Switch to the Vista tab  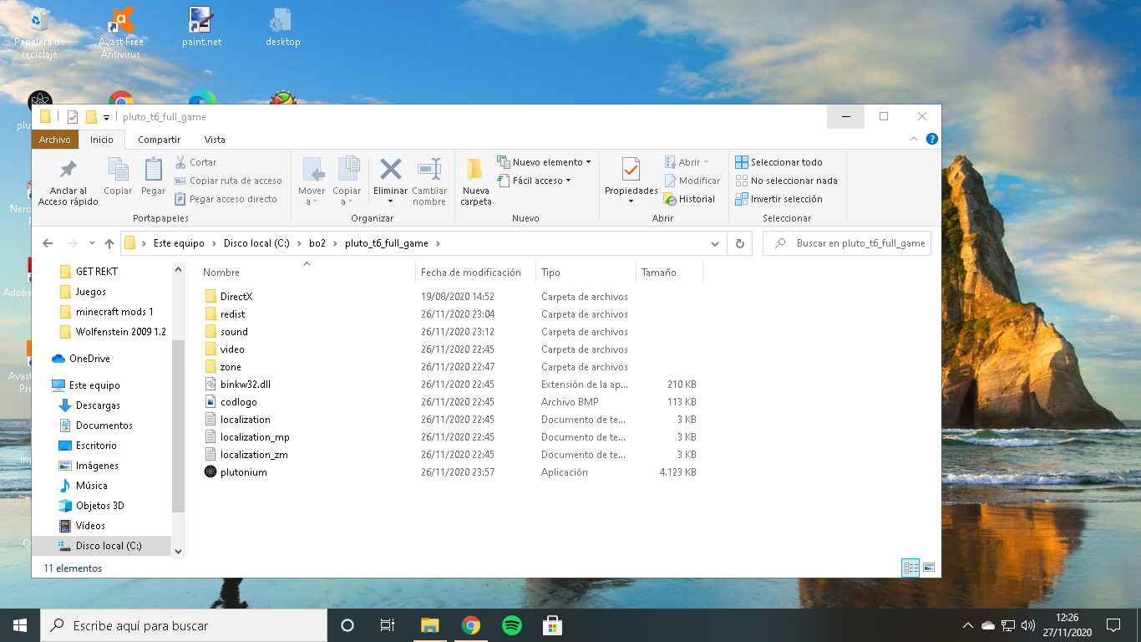click(x=215, y=140)
